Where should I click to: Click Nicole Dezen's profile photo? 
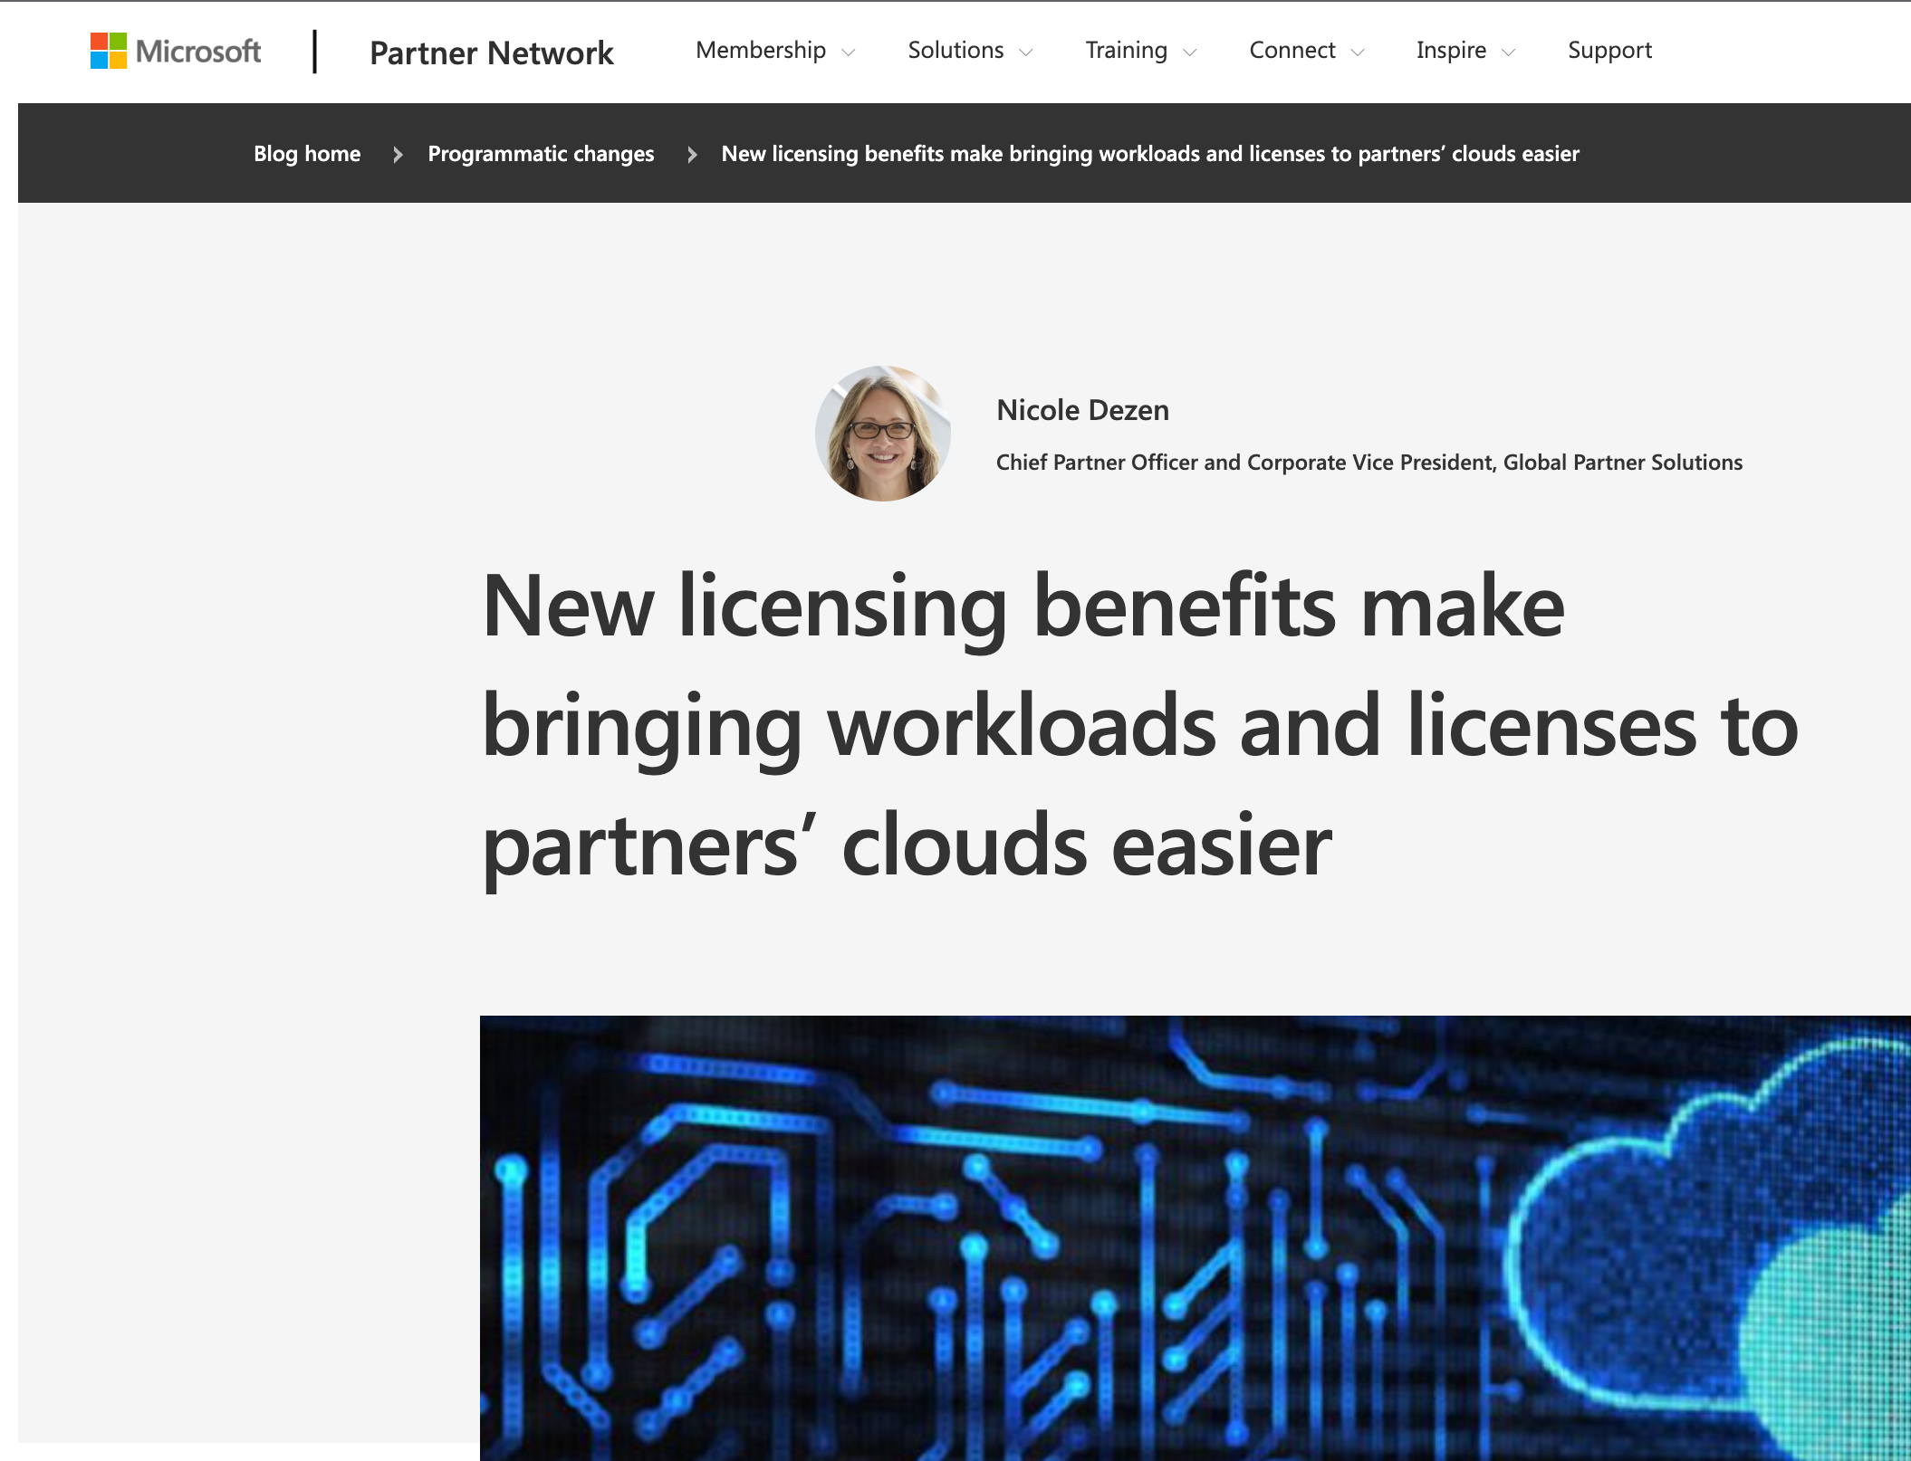(883, 434)
